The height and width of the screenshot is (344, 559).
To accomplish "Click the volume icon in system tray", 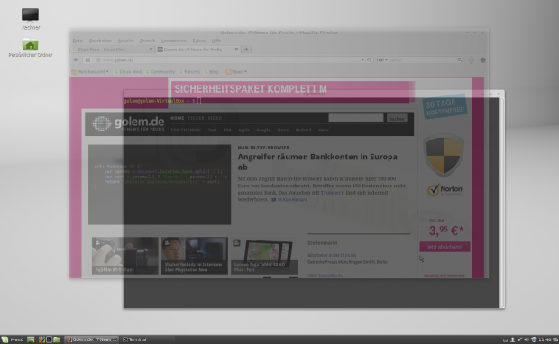I will tap(527, 339).
